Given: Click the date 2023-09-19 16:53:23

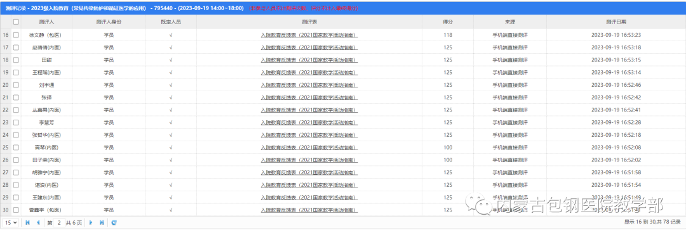Looking at the screenshot, I should click(616, 35).
